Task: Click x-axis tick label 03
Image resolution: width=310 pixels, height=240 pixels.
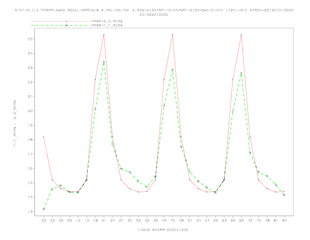Action: tap(52, 220)
